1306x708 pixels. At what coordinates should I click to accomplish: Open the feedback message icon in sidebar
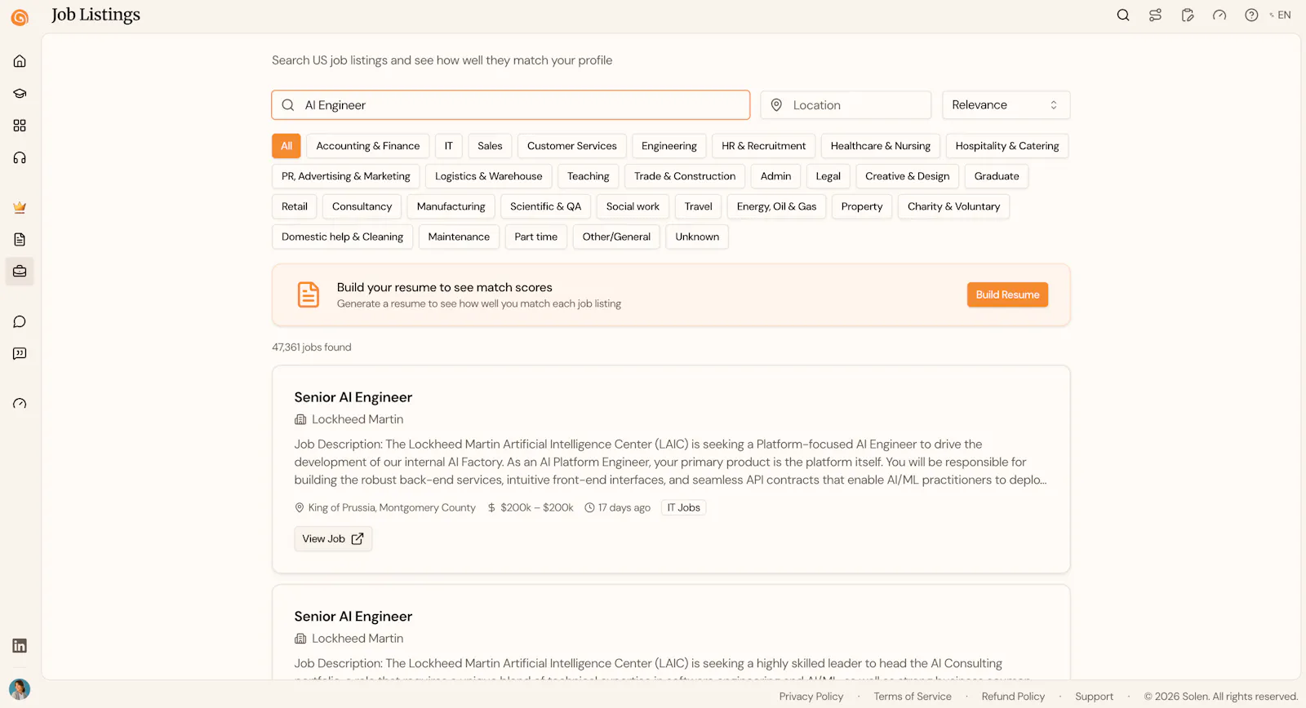tap(20, 353)
